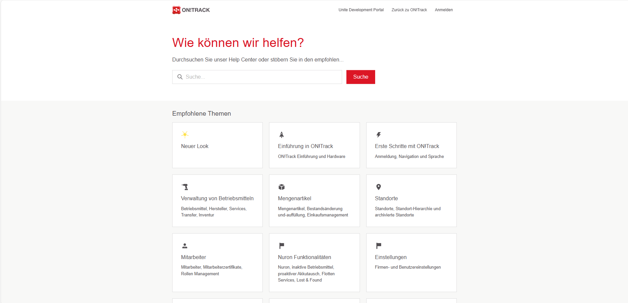Click the yellow star icon for Neuer Look
Screen dimensions: 628x303
pyautogui.click(x=185, y=134)
